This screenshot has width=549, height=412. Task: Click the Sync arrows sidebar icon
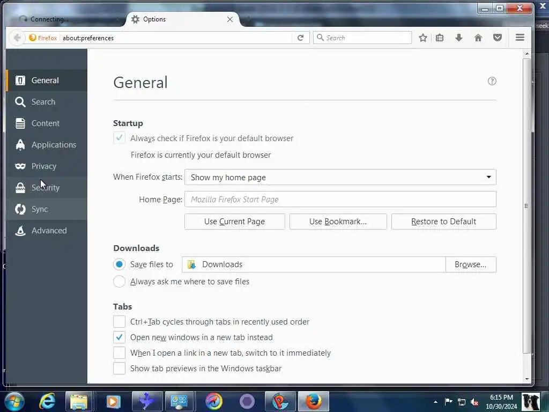point(20,209)
